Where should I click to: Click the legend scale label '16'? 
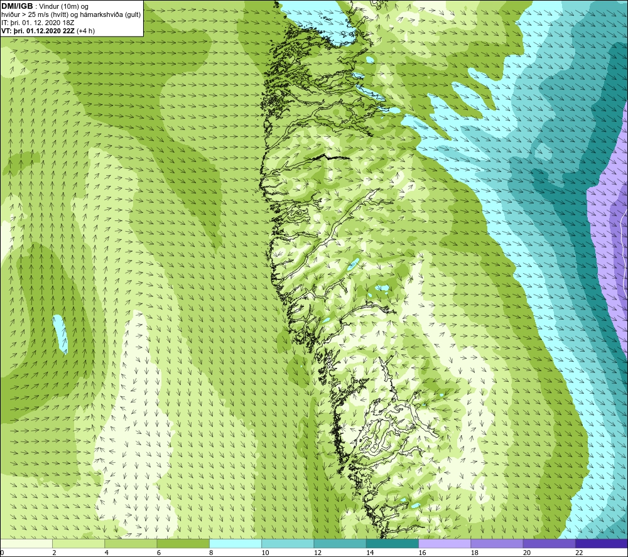422,553
